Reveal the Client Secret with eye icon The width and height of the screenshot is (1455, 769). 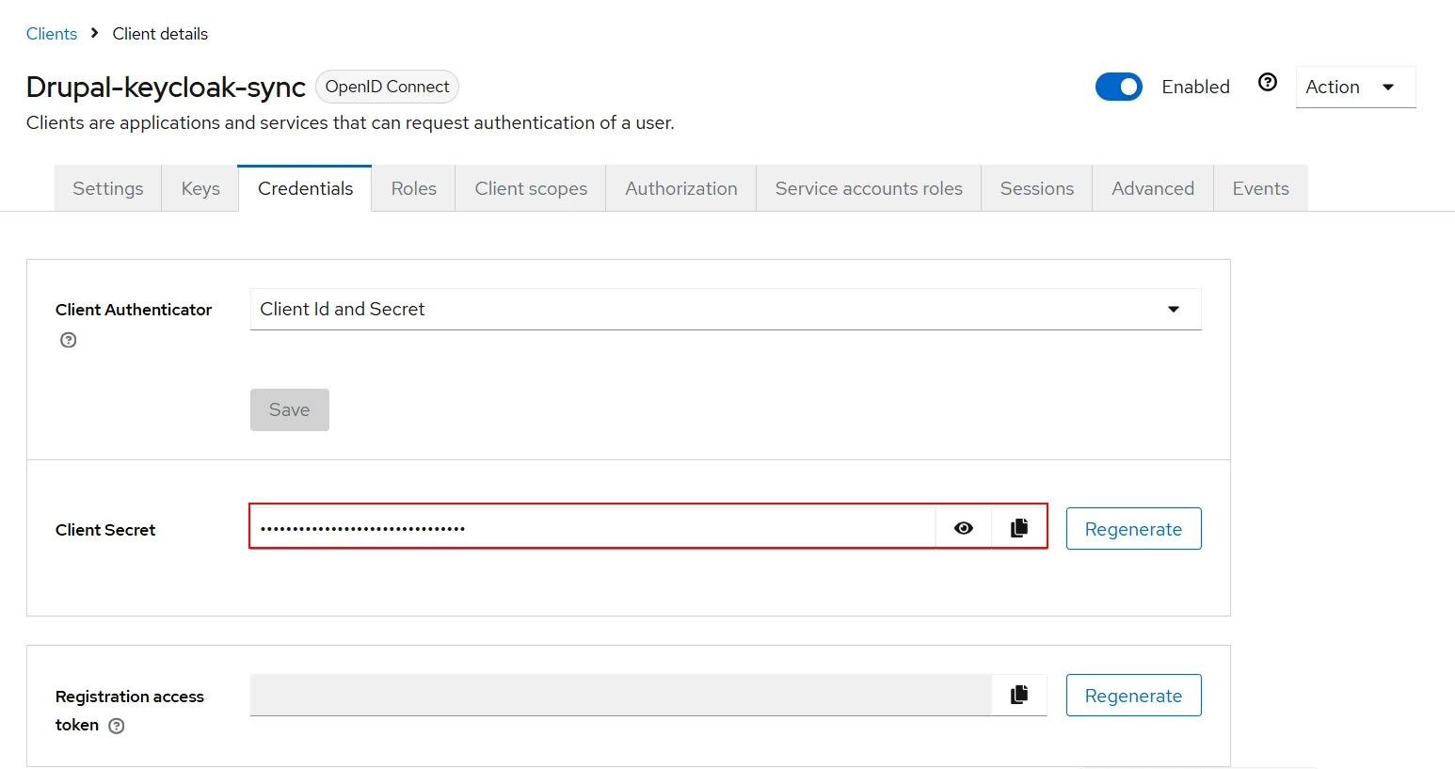(x=963, y=528)
